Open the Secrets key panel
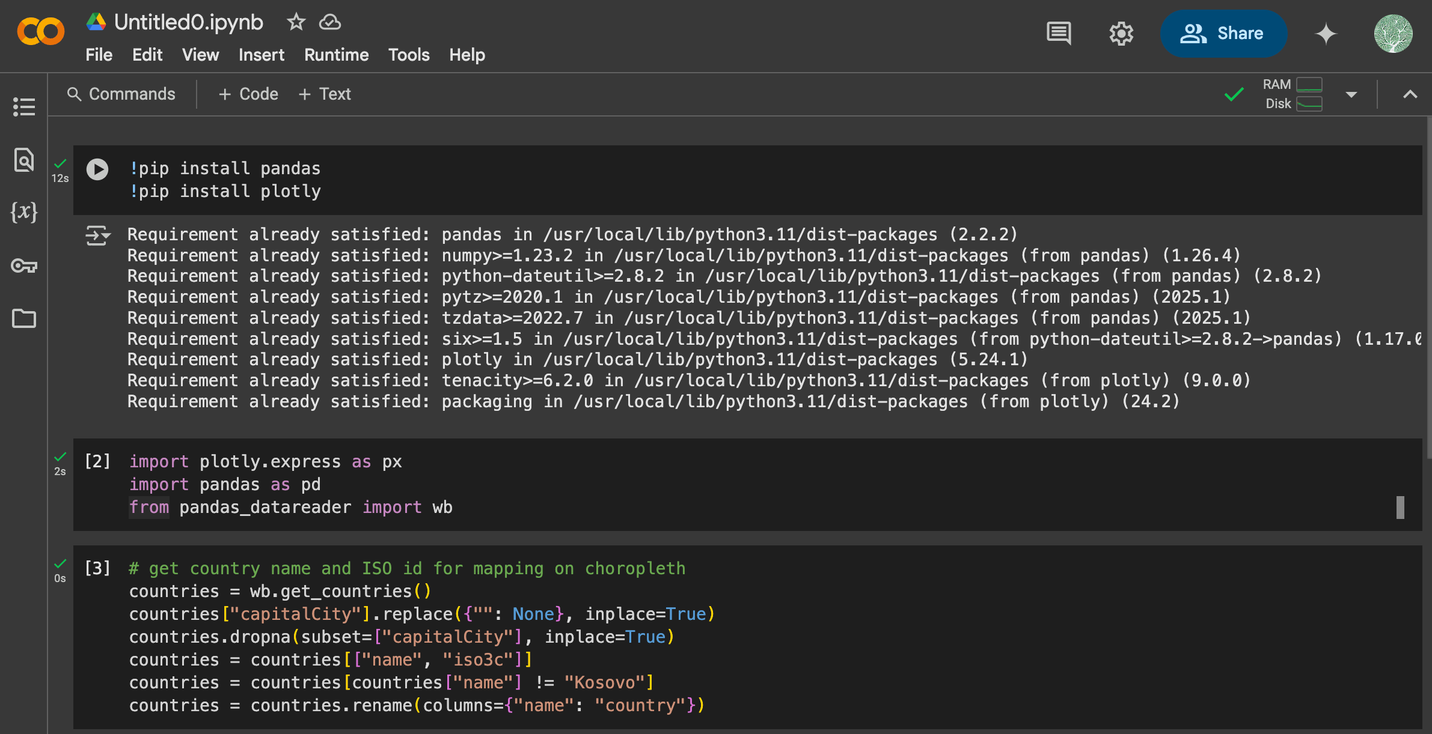The image size is (1432, 734). 24,265
